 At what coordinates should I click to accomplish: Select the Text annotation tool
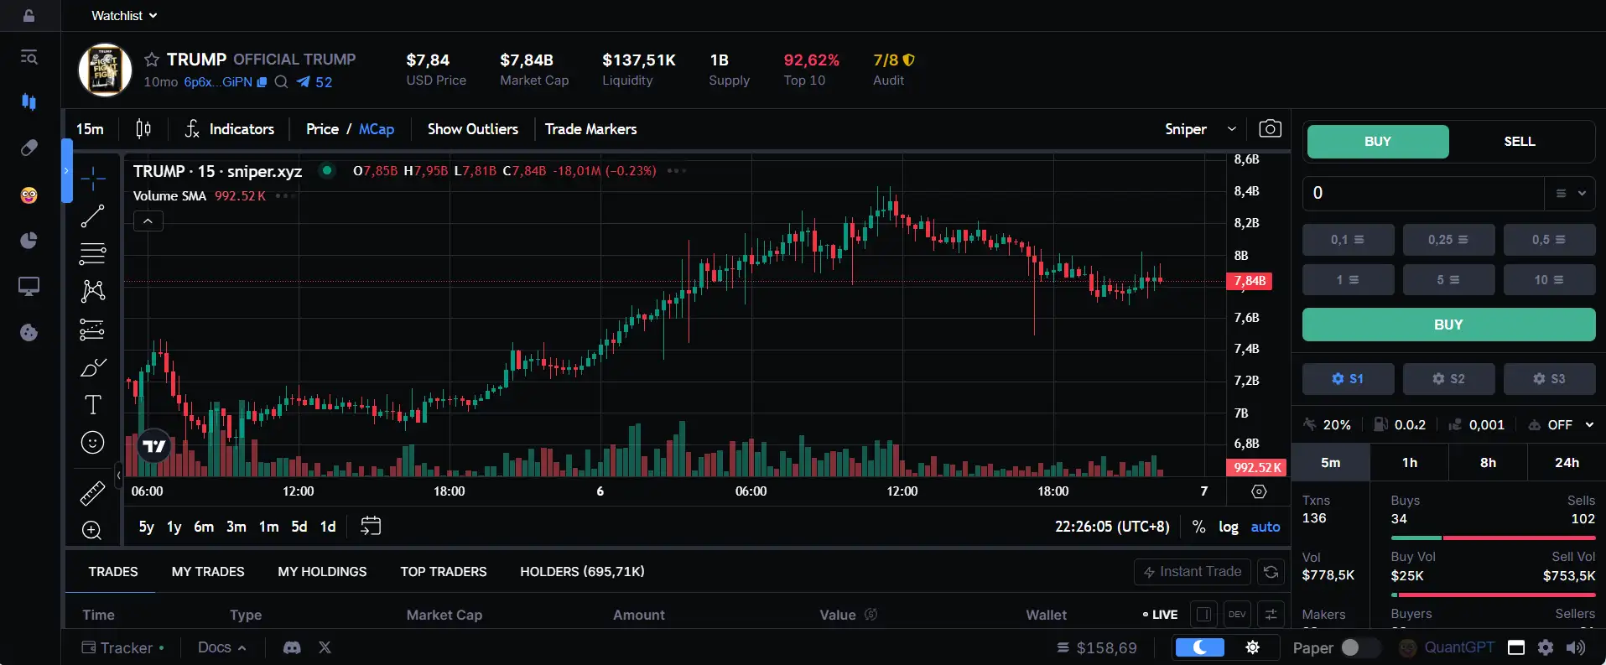coord(92,405)
